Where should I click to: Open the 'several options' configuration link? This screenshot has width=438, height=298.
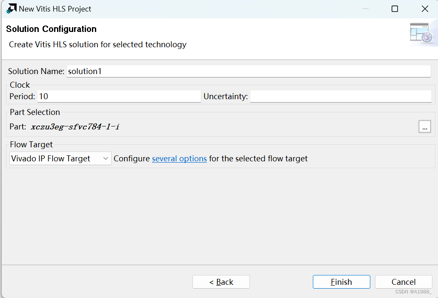[179, 159]
